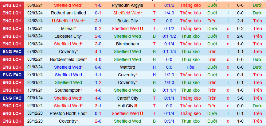Click red card icon in the Millwall match row

[142, 29]
